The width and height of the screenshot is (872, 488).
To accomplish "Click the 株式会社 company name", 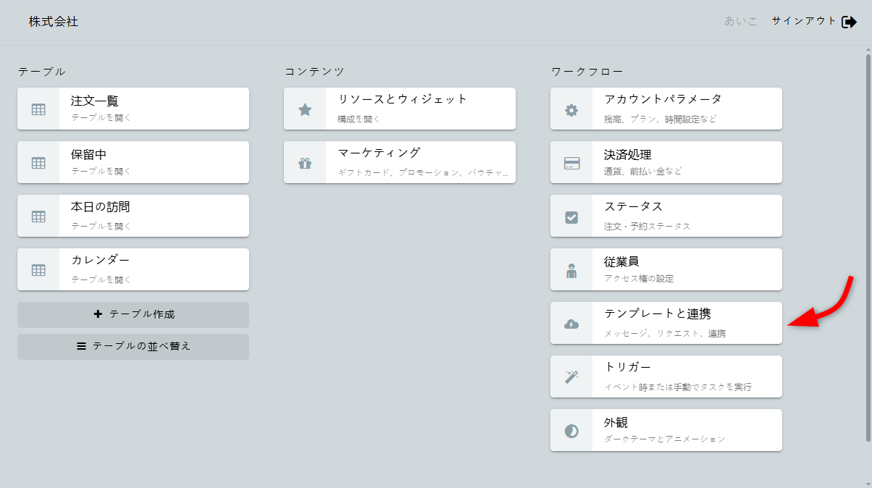I will pyautogui.click(x=54, y=22).
